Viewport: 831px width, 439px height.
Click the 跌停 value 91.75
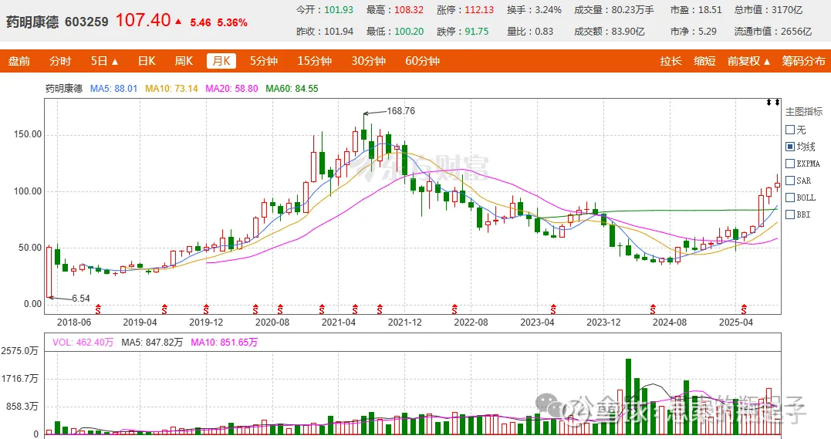[476, 32]
